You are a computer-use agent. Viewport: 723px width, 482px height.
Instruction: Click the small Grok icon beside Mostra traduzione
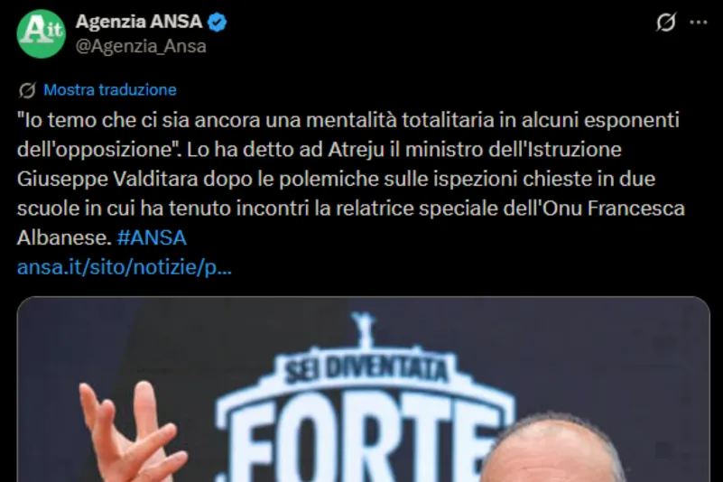27,90
